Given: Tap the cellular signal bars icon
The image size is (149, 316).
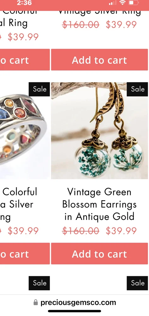Looking at the screenshot, I should click(113, 3).
